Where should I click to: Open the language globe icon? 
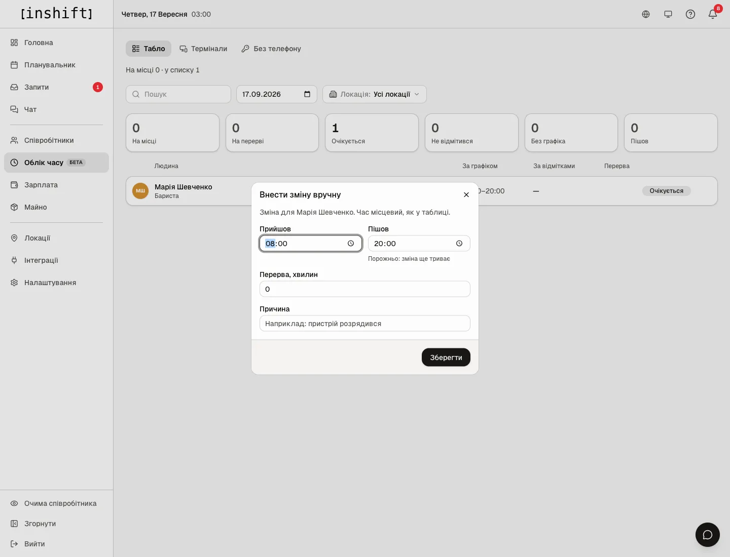[646, 14]
